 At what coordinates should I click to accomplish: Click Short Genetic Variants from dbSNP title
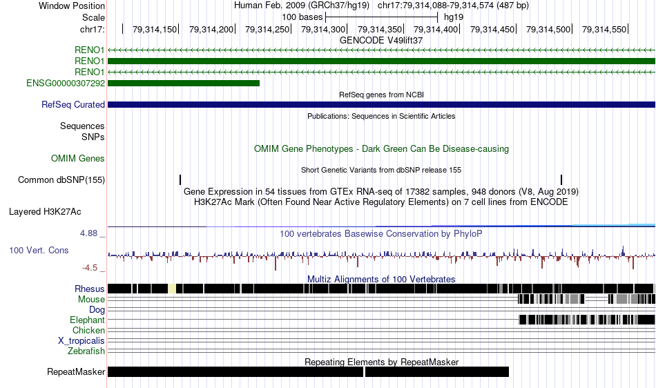381,170
